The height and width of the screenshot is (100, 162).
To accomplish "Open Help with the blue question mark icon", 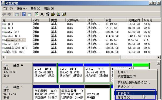I will pyautogui.click(x=24, y=14).
